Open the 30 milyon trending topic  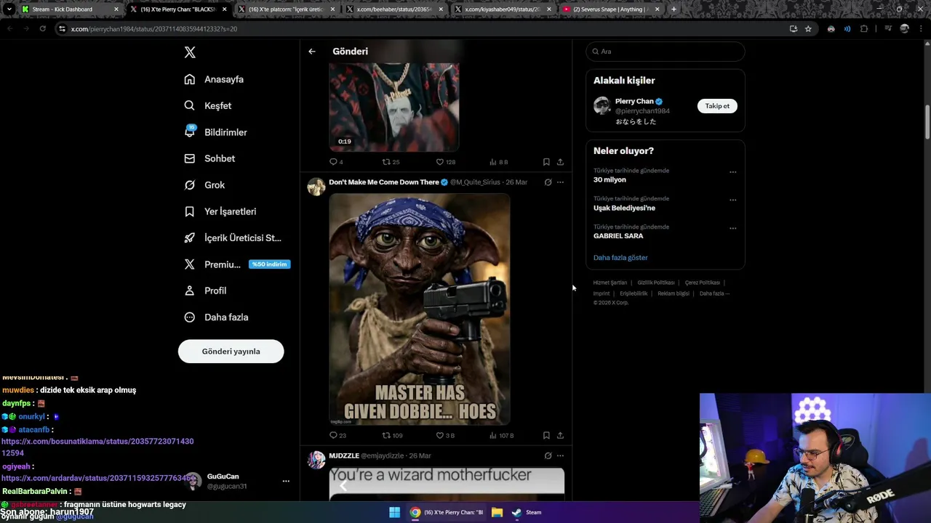point(610,179)
